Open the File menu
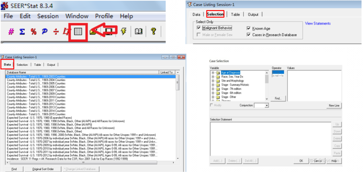Screen dimensions: 363x172 tap(8, 16)
